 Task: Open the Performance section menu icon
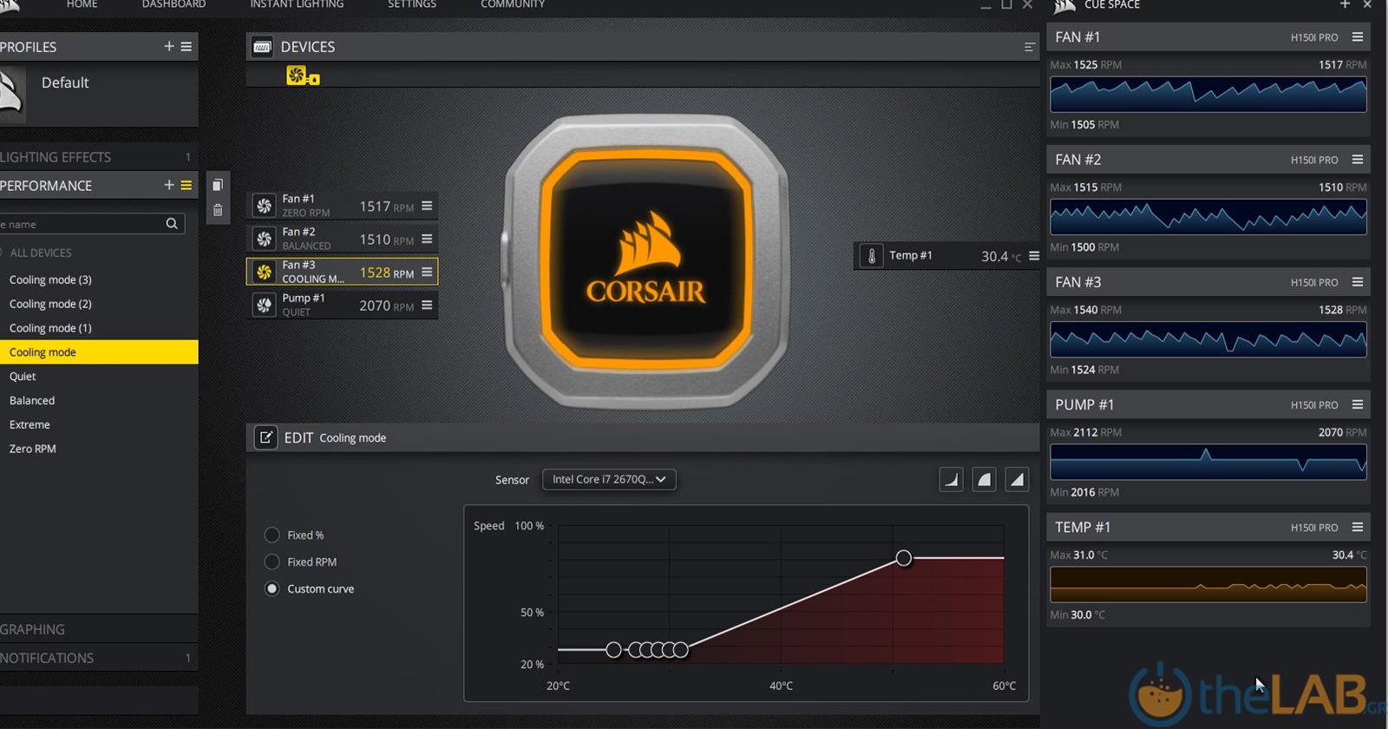click(x=187, y=185)
